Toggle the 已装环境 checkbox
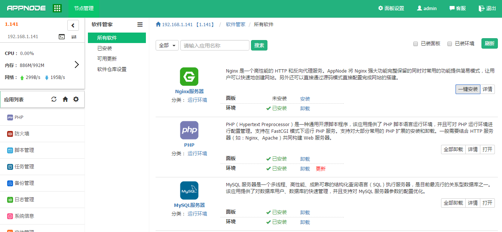This screenshot has width=502, height=232. (x=450, y=44)
